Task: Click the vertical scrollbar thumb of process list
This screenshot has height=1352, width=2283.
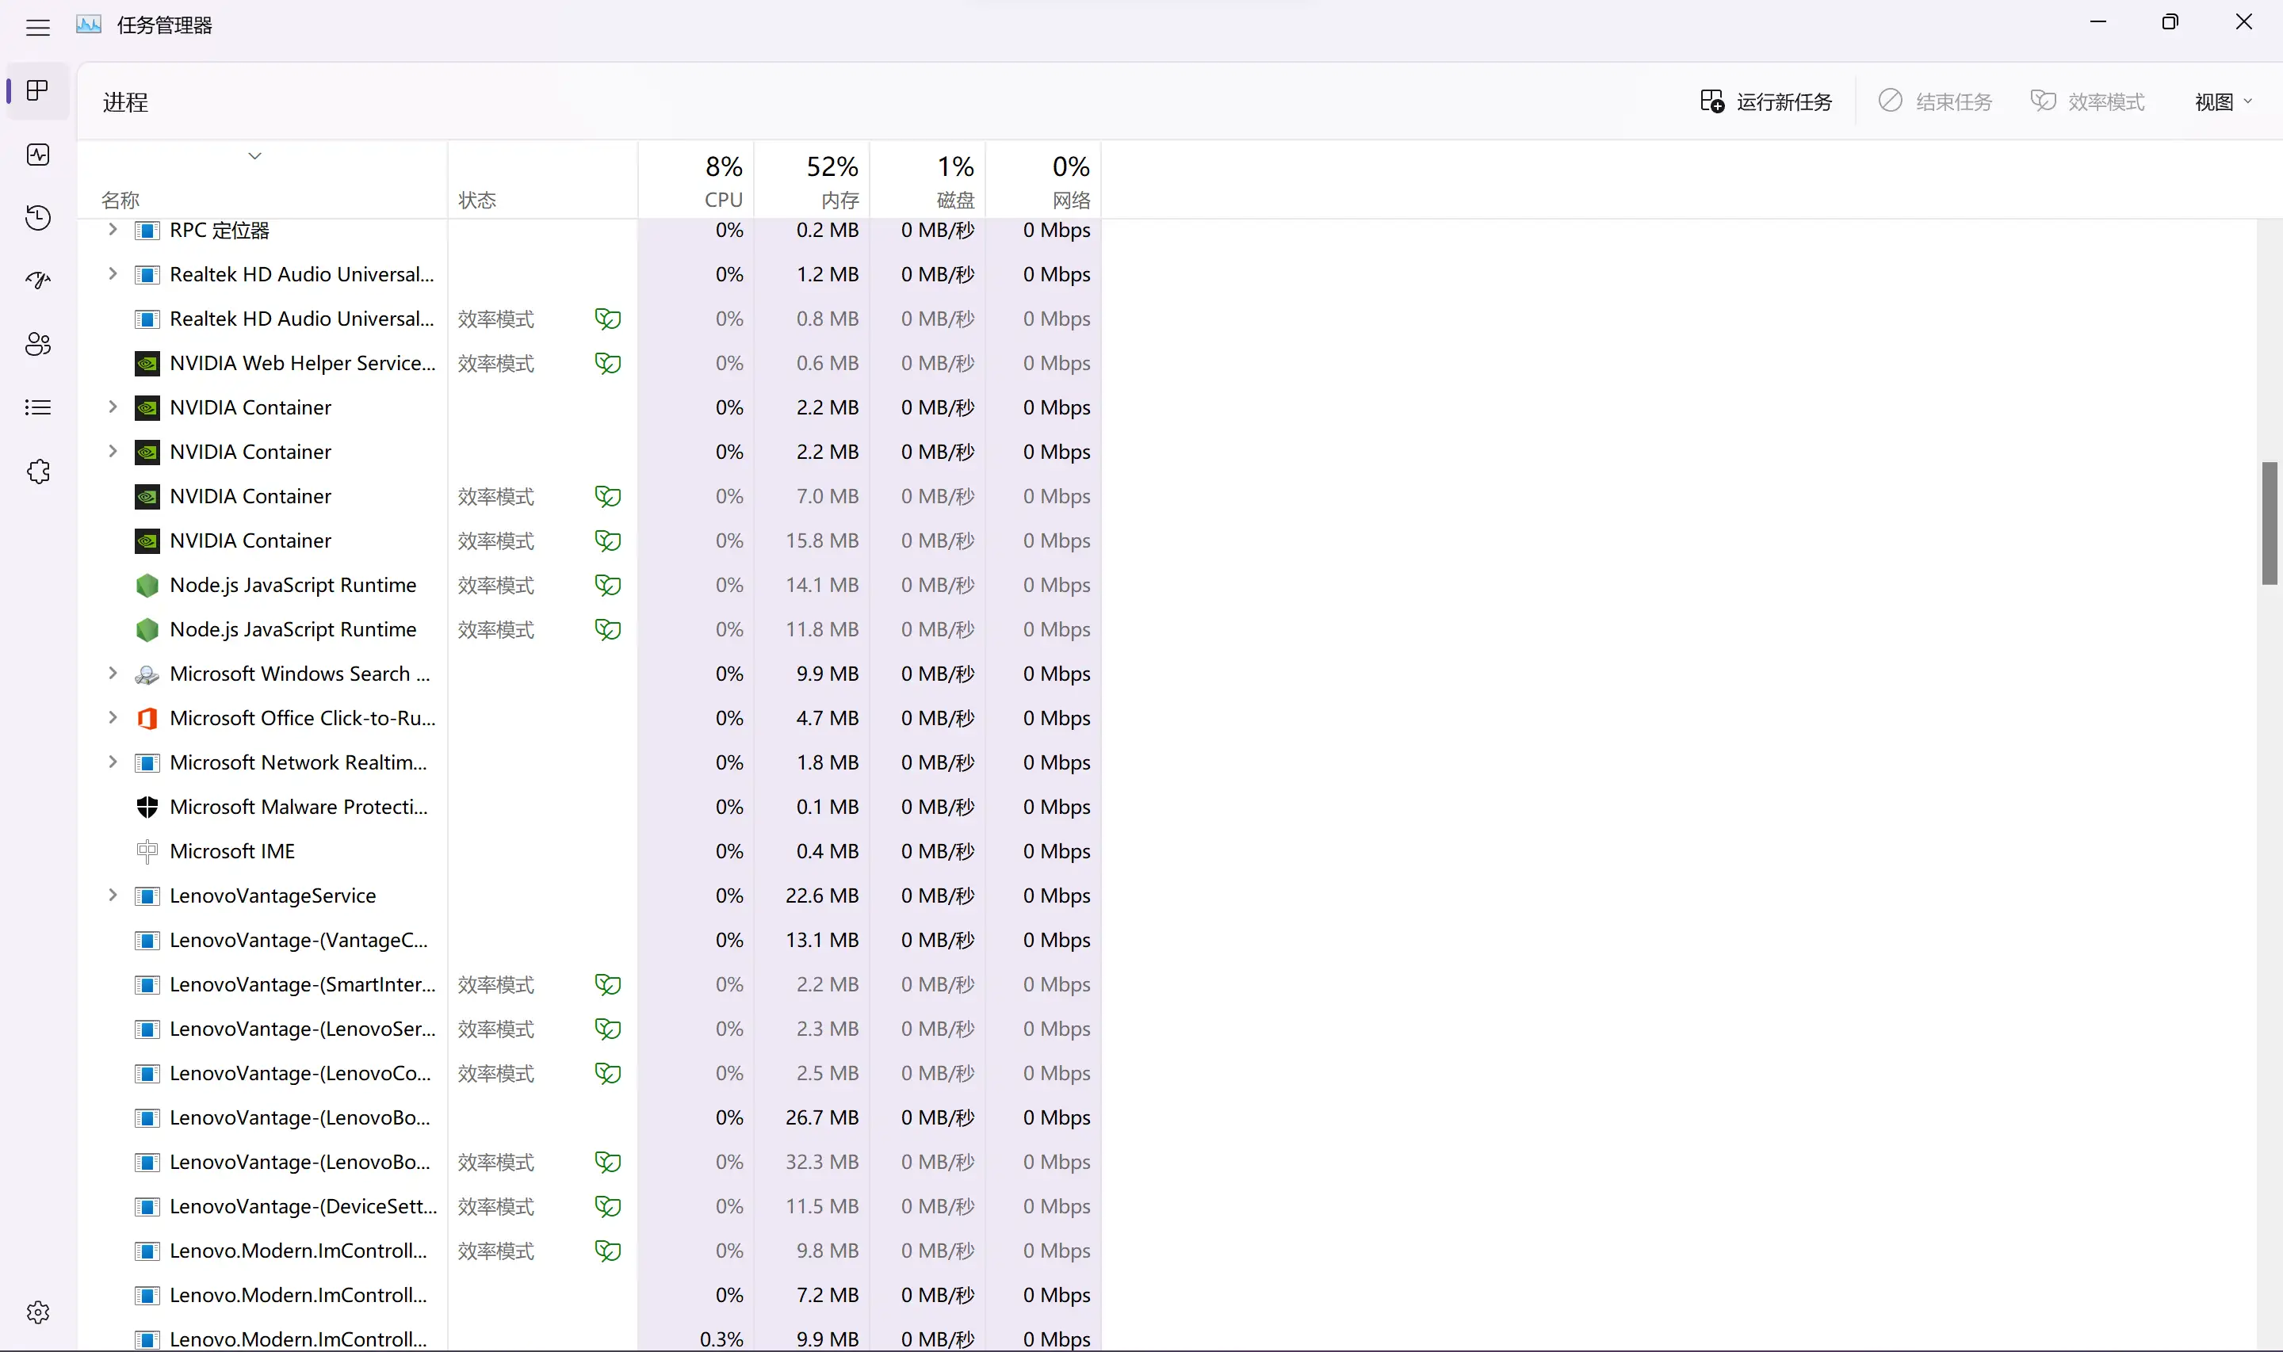Action: pyautogui.click(x=2270, y=524)
